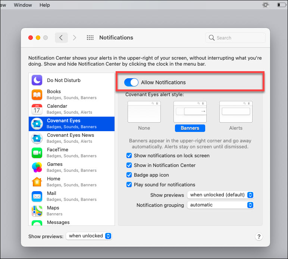
Task: Click the Covenant Eyes app icon
Action: click(x=37, y=124)
